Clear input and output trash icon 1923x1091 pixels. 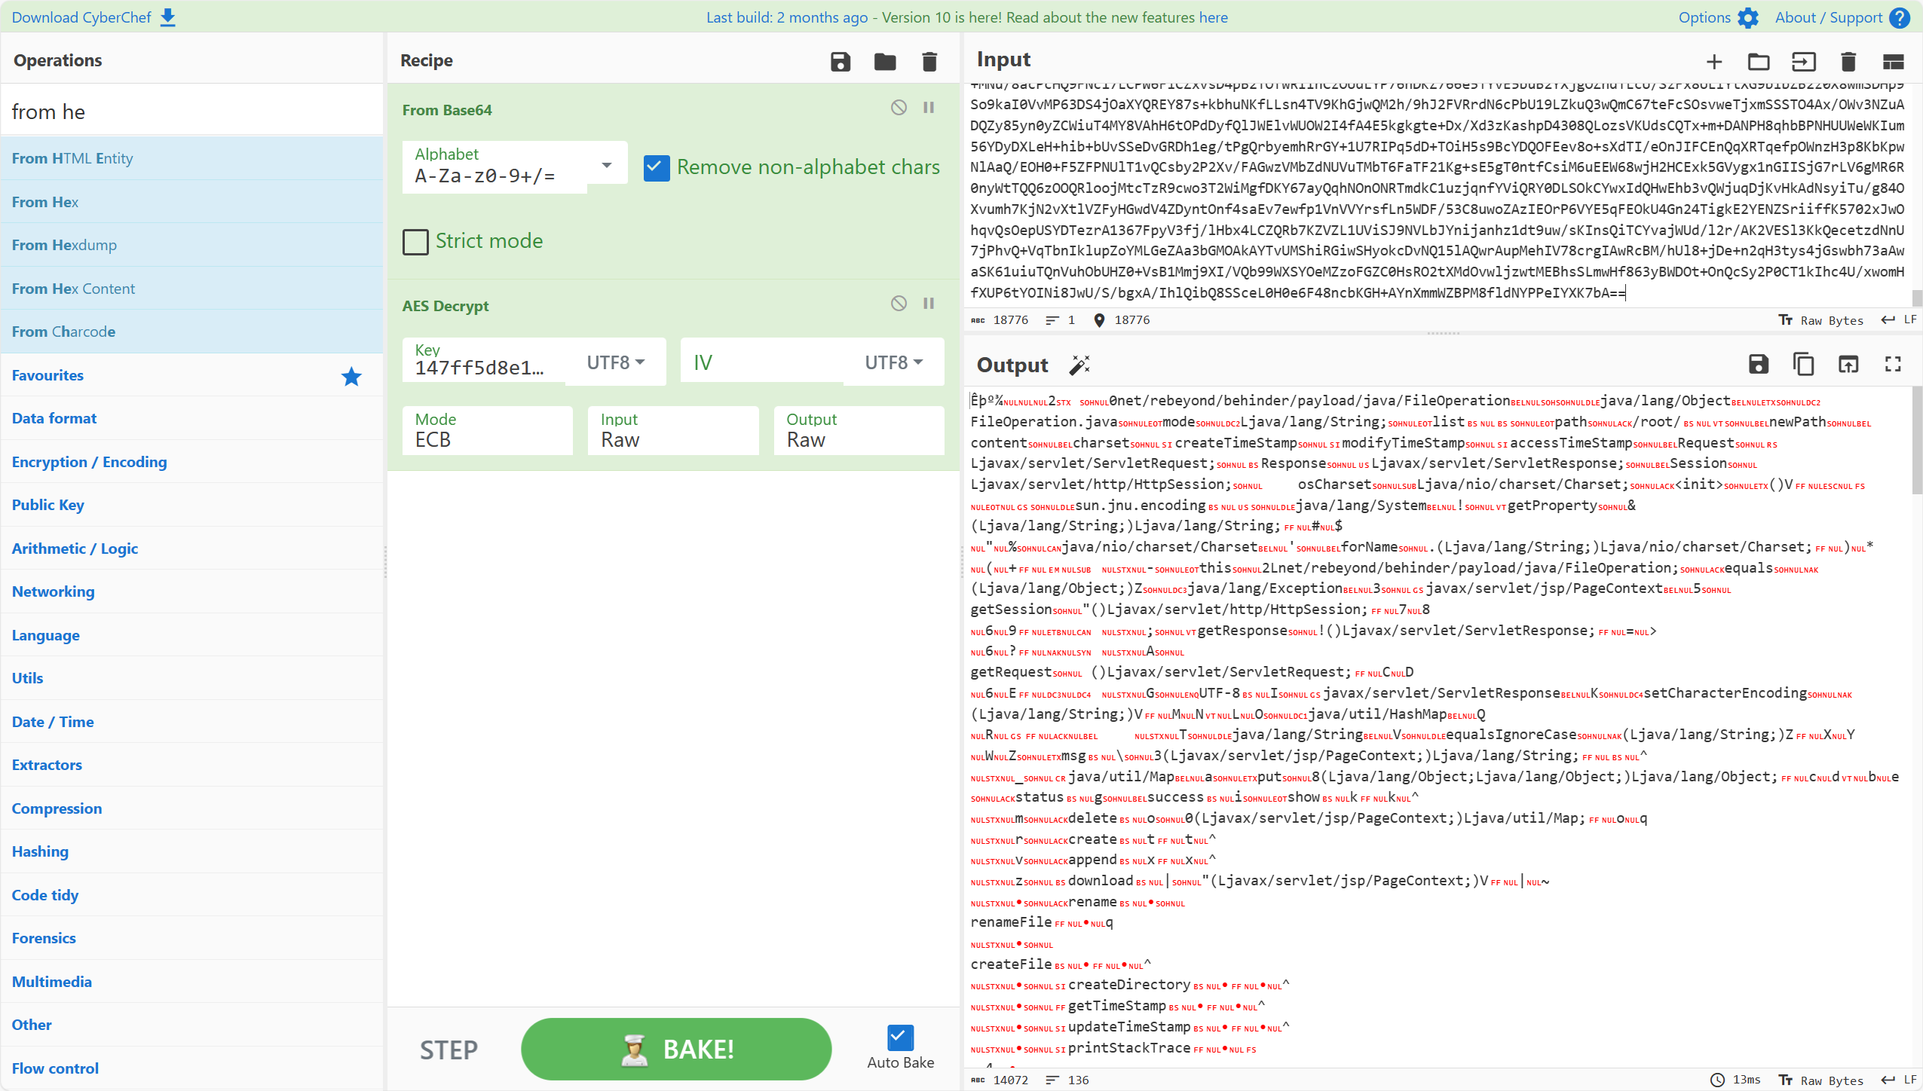click(x=1848, y=61)
